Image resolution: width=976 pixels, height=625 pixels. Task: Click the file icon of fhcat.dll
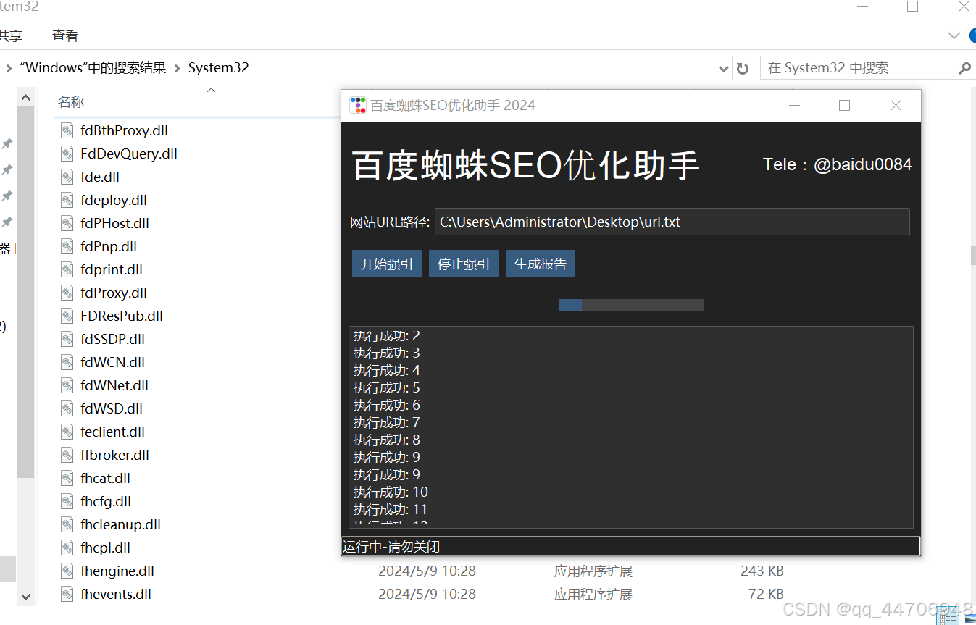(67, 479)
